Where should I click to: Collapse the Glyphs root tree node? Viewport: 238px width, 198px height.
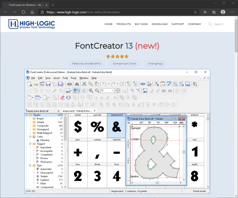point(27,115)
